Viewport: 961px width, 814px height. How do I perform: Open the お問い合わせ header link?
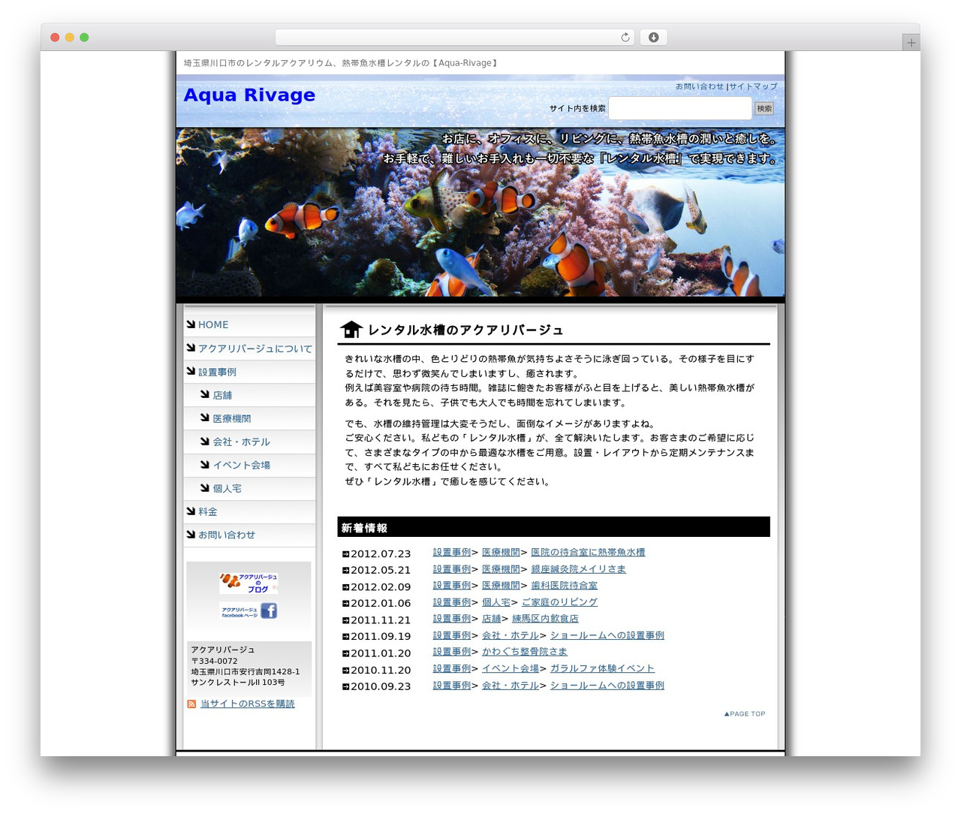pyautogui.click(x=699, y=86)
